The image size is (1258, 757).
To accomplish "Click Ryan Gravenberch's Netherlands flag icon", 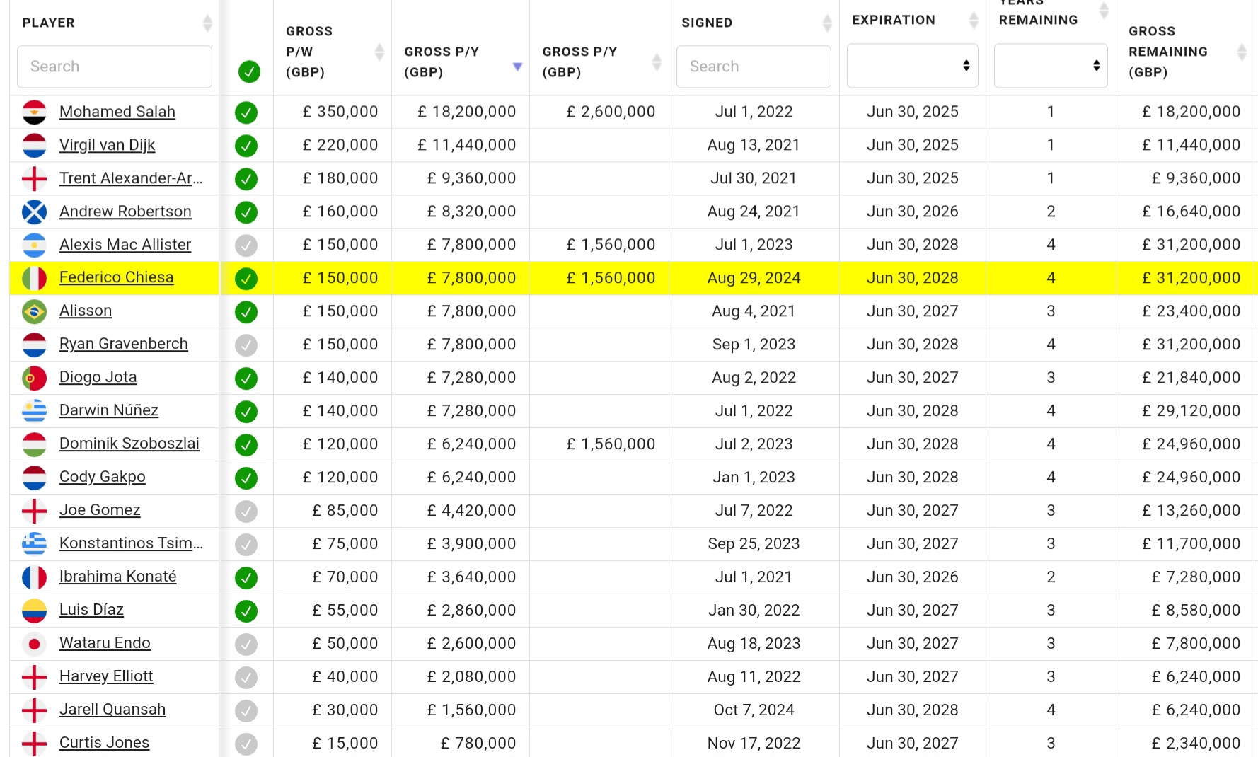I will pos(34,345).
